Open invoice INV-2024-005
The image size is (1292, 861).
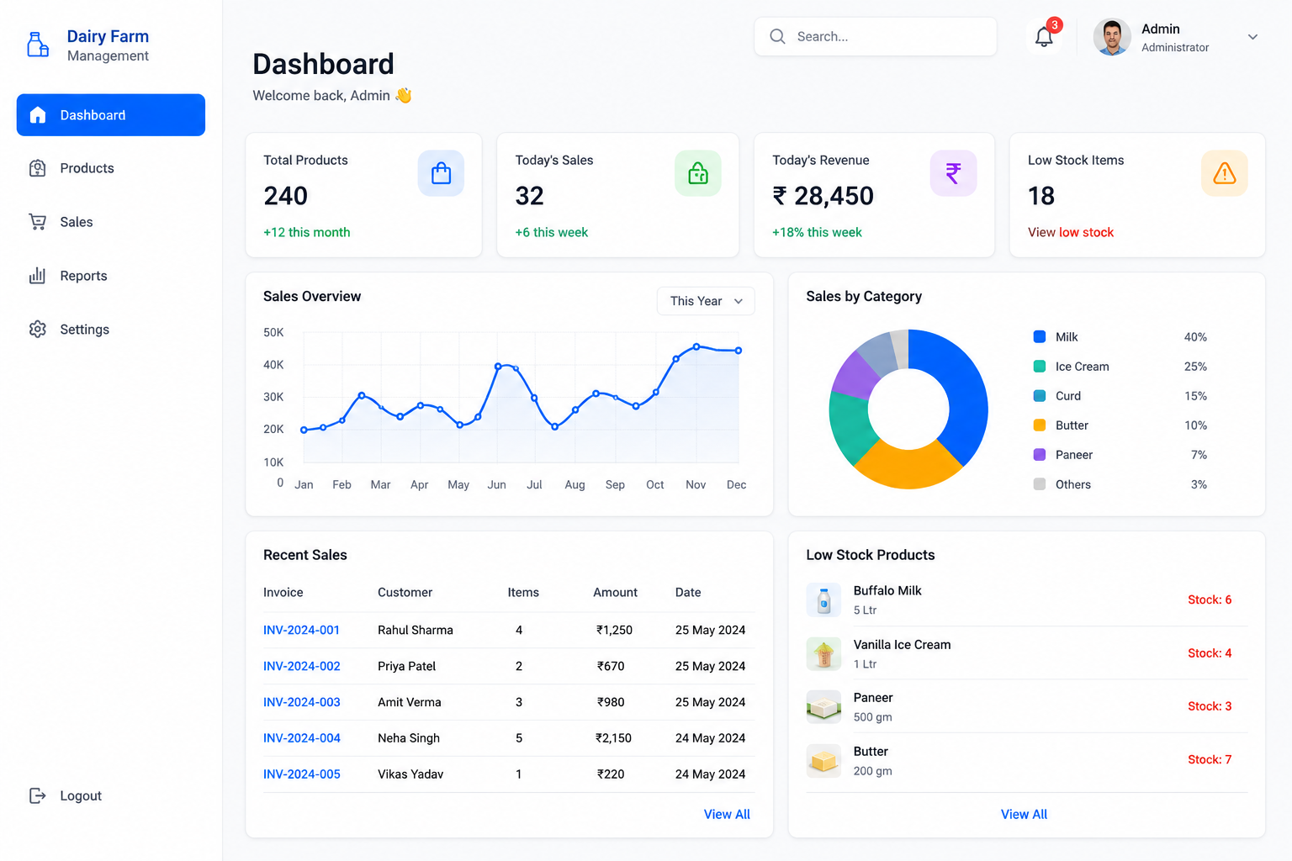pyautogui.click(x=302, y=774)
